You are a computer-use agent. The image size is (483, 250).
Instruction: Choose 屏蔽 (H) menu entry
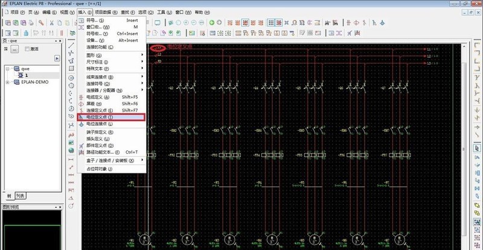112,104
